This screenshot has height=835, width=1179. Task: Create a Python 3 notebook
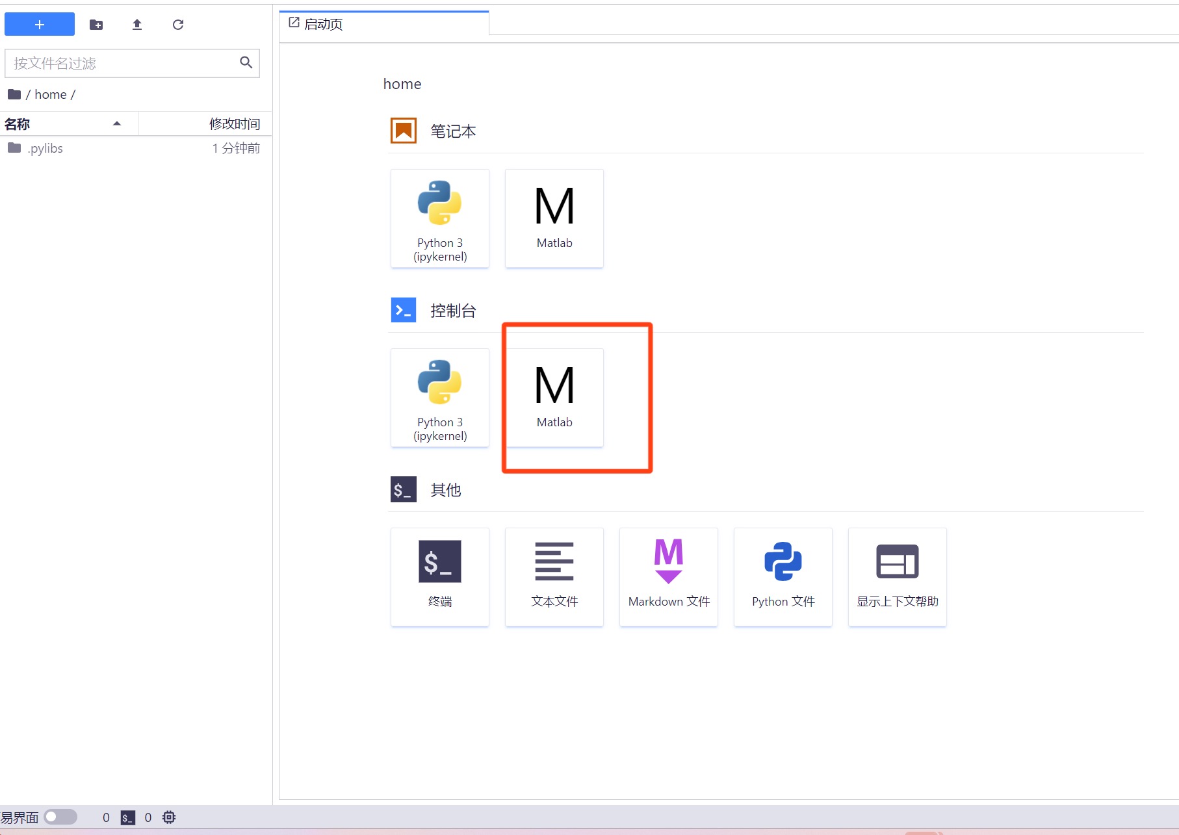440,218
